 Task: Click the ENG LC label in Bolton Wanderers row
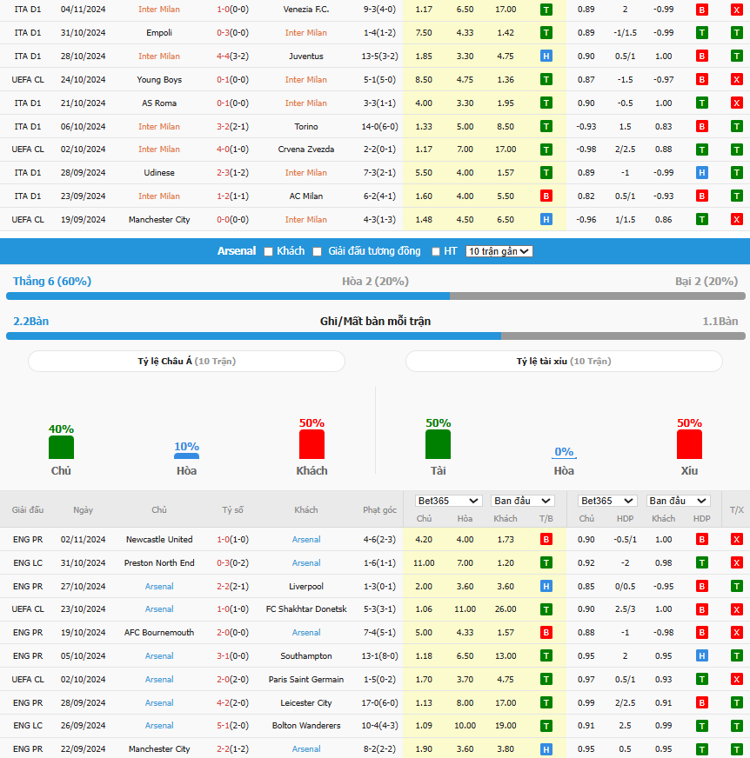coord(28,726)
